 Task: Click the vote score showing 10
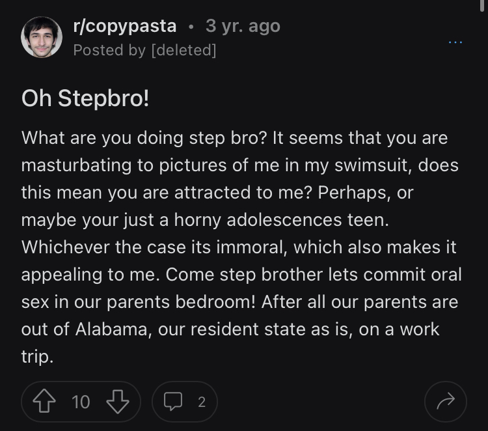tap(81, 402)
